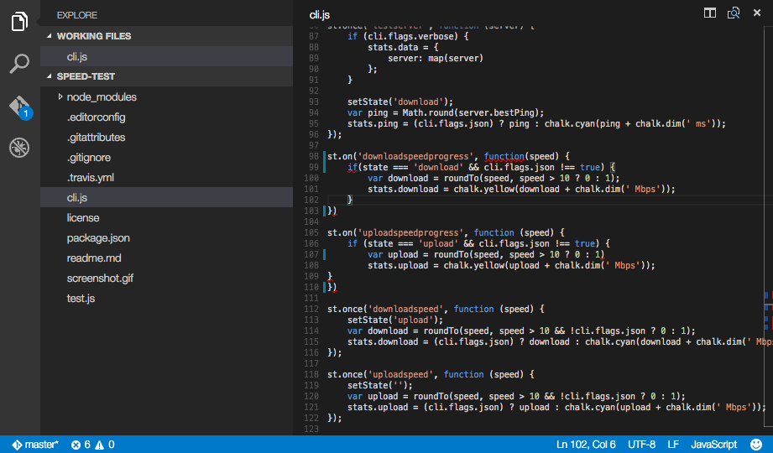Click the master branch icon in status bar
Screen dimensions: 773x453
[x=17, y=445]
